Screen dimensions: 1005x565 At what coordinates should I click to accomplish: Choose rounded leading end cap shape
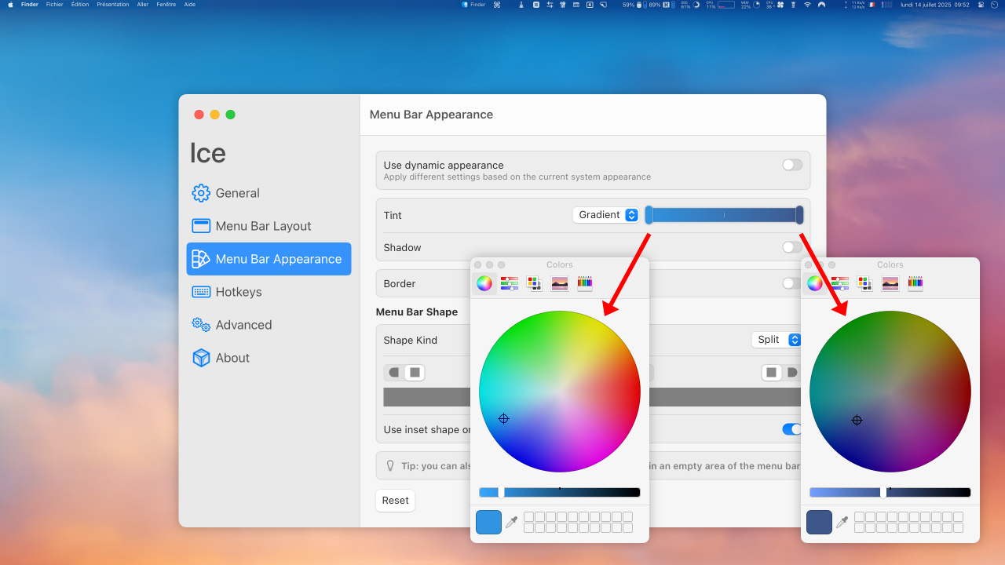click(394, 372)
